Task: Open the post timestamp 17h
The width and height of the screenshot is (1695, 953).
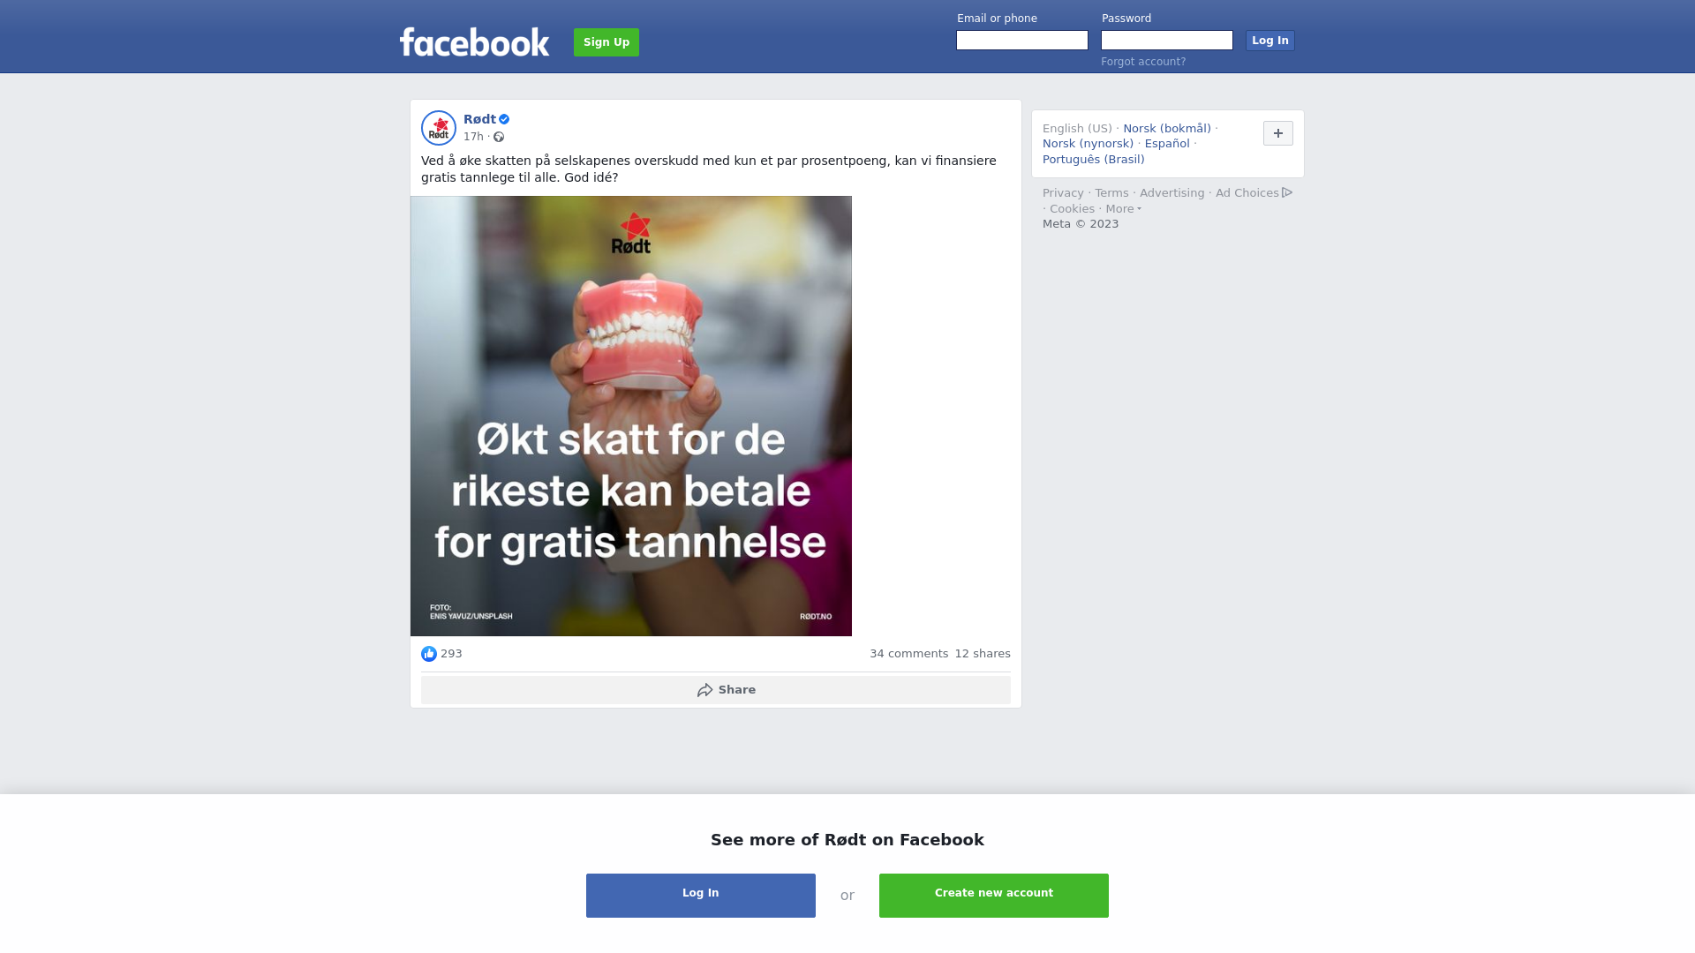Action: coord(473,137)
